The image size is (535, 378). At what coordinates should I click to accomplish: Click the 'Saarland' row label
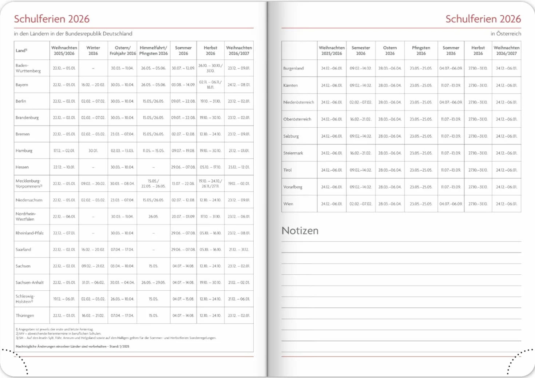(23, 250)
